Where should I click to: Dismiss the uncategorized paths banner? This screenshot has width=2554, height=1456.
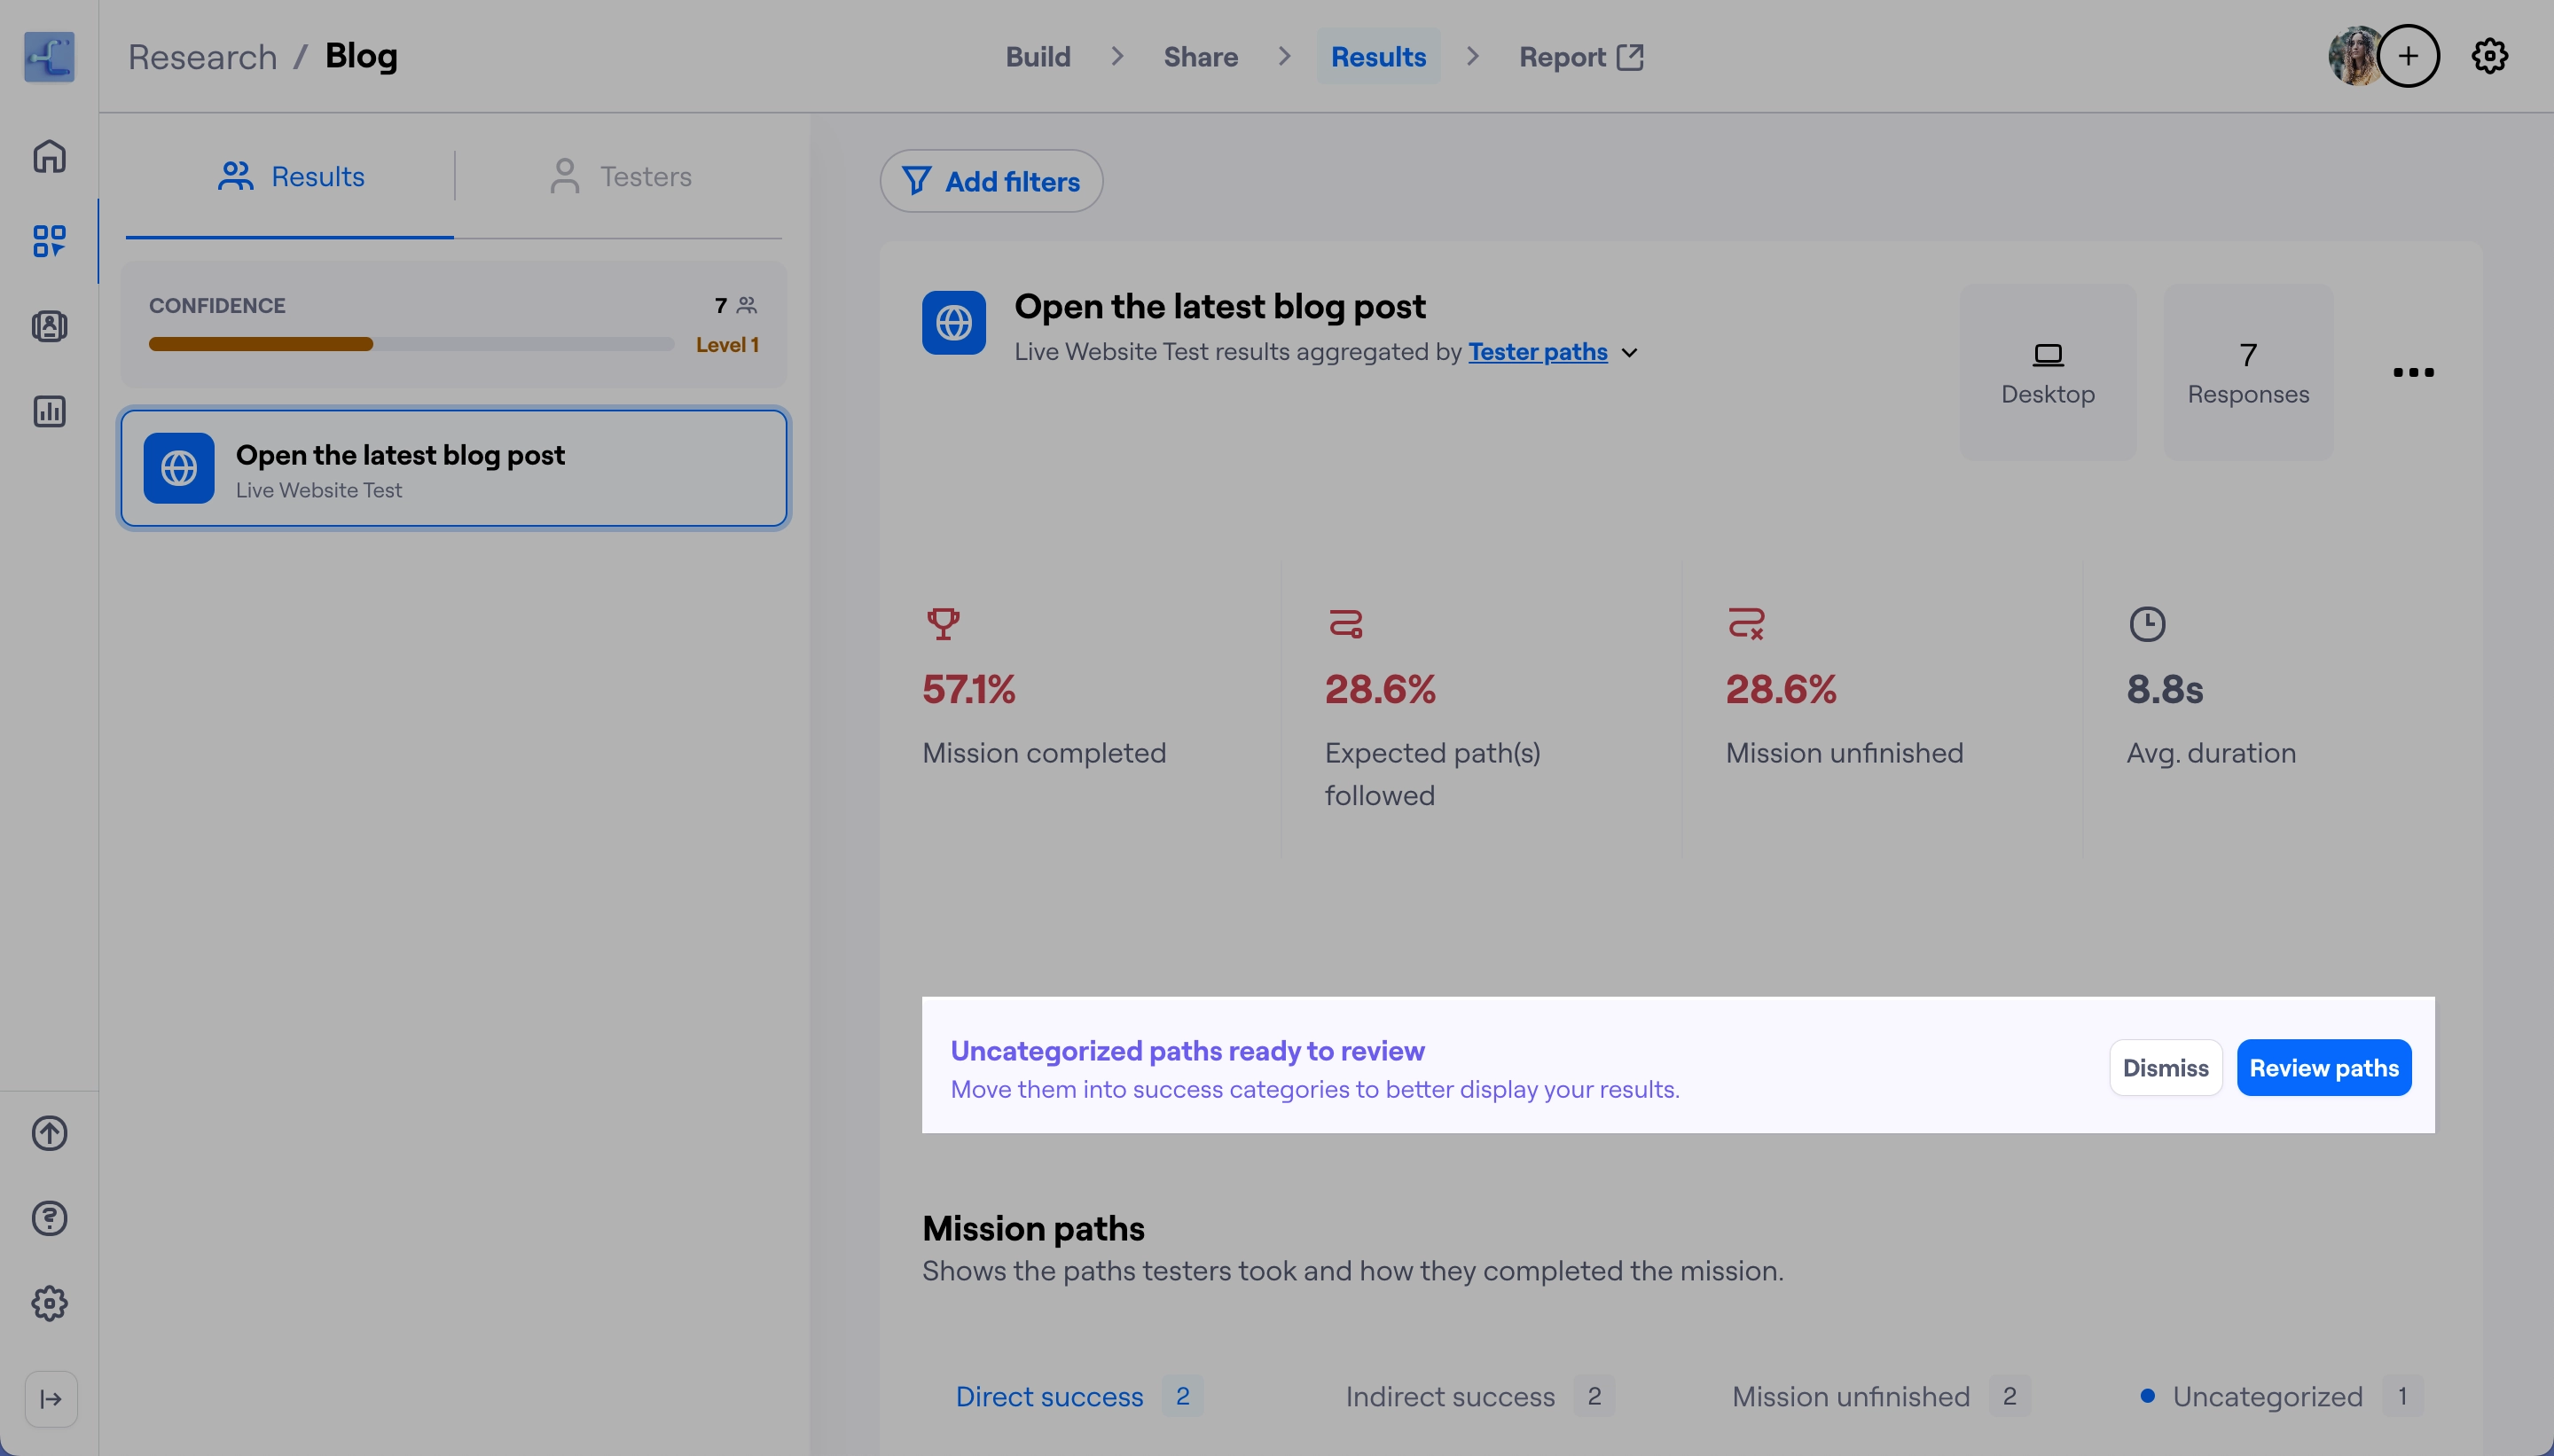2165,1067
